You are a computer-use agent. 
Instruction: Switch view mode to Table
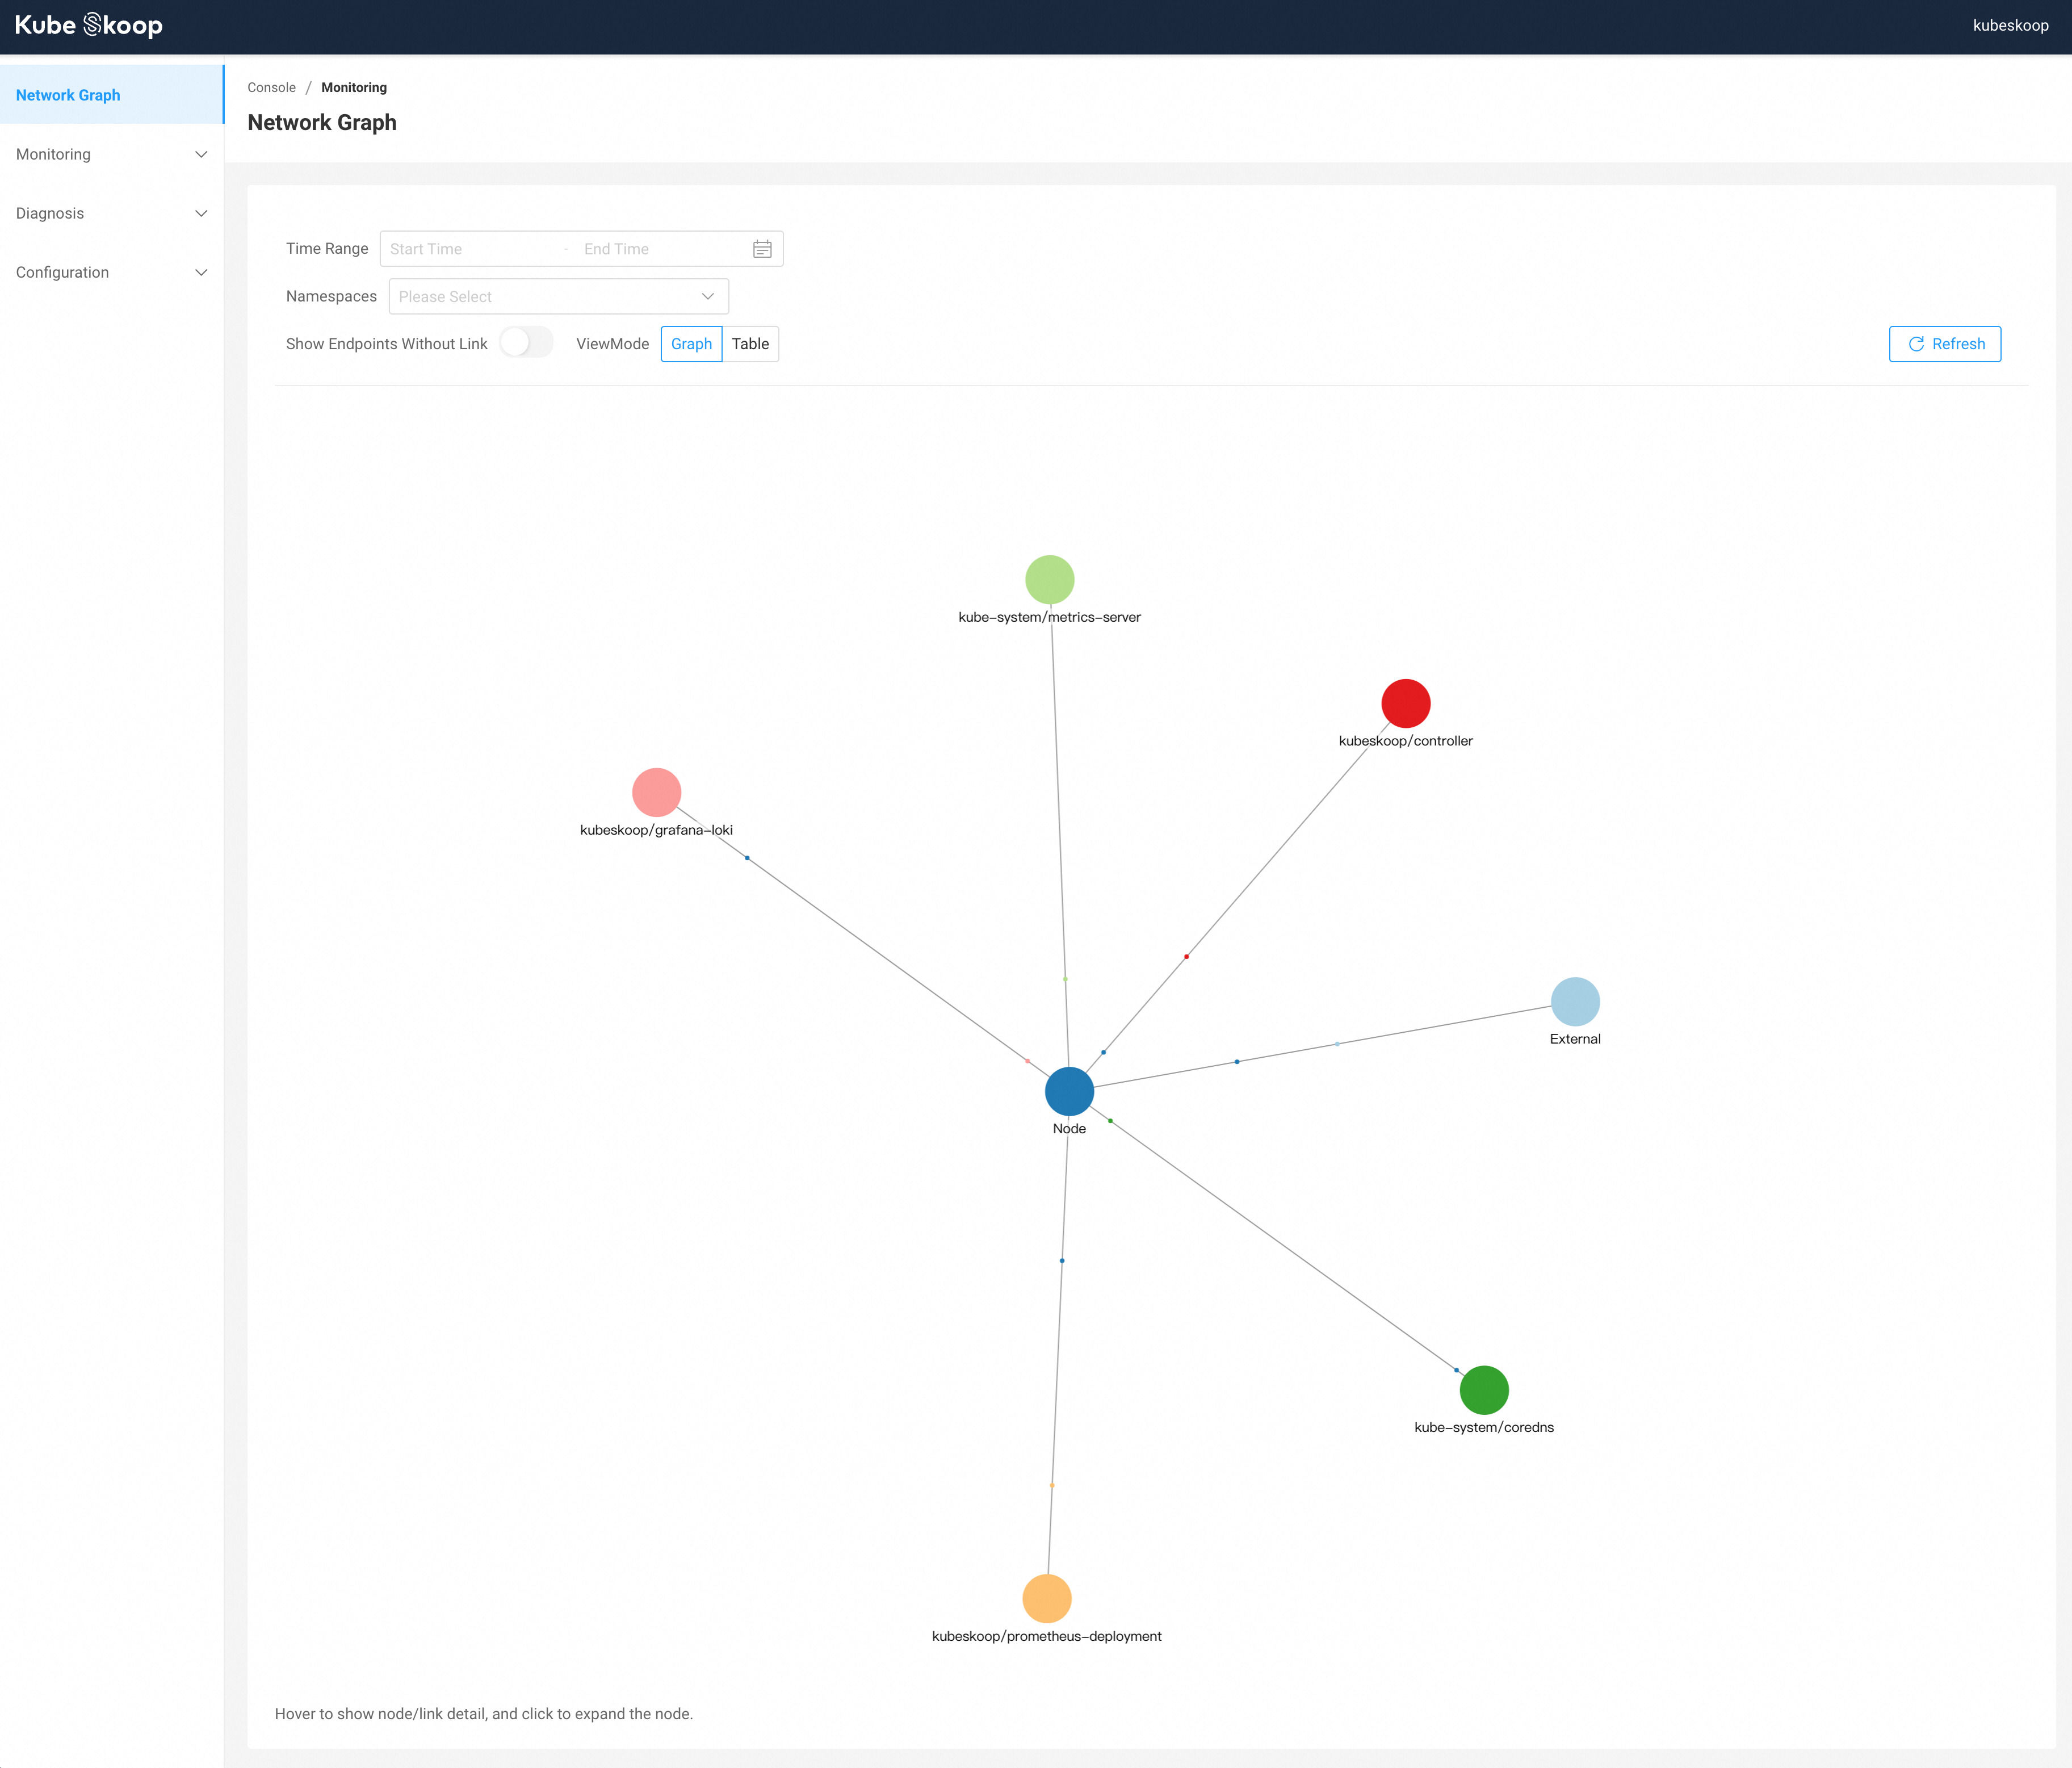750,344
